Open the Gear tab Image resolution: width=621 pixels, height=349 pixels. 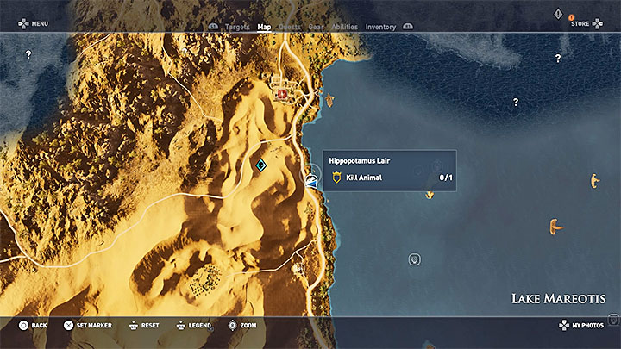pos(317,27)
